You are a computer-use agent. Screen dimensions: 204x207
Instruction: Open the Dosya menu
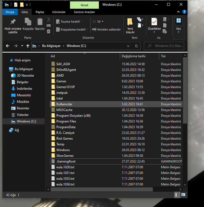10,12
